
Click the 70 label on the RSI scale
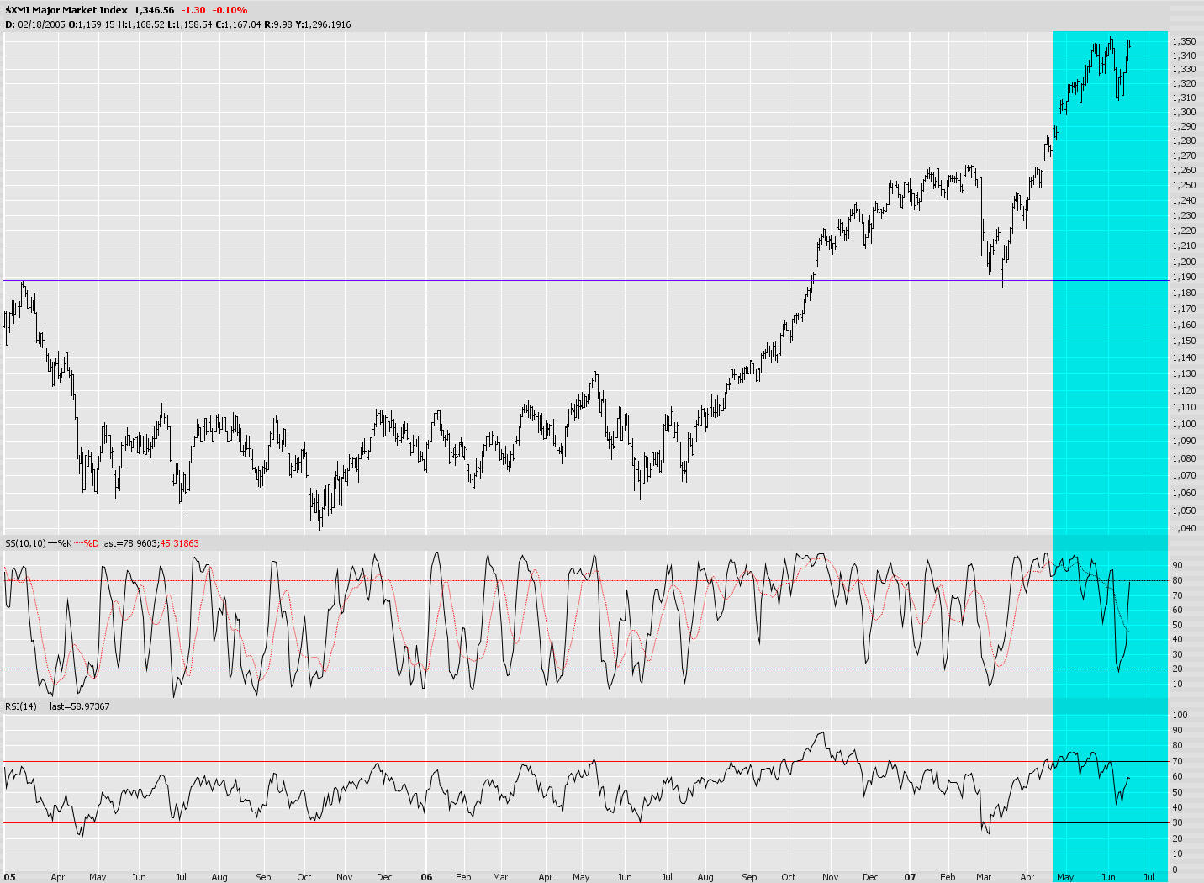pos(1177,761)
